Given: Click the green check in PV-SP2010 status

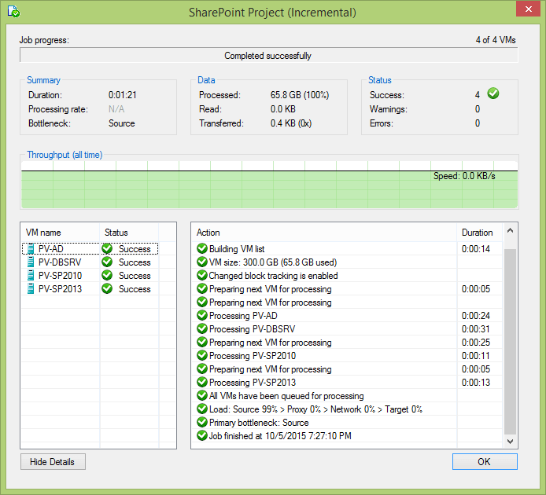Looking at the screenshot, I should click(107, 275).
